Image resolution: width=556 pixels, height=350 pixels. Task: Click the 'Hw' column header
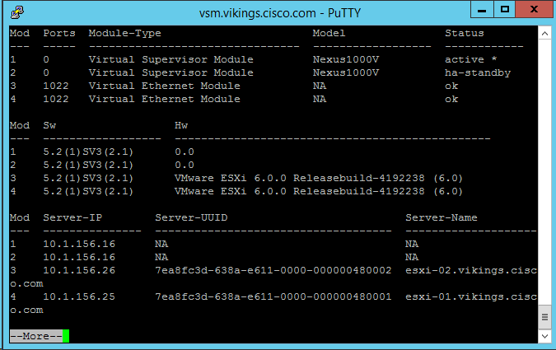click(x=181, y=125)
